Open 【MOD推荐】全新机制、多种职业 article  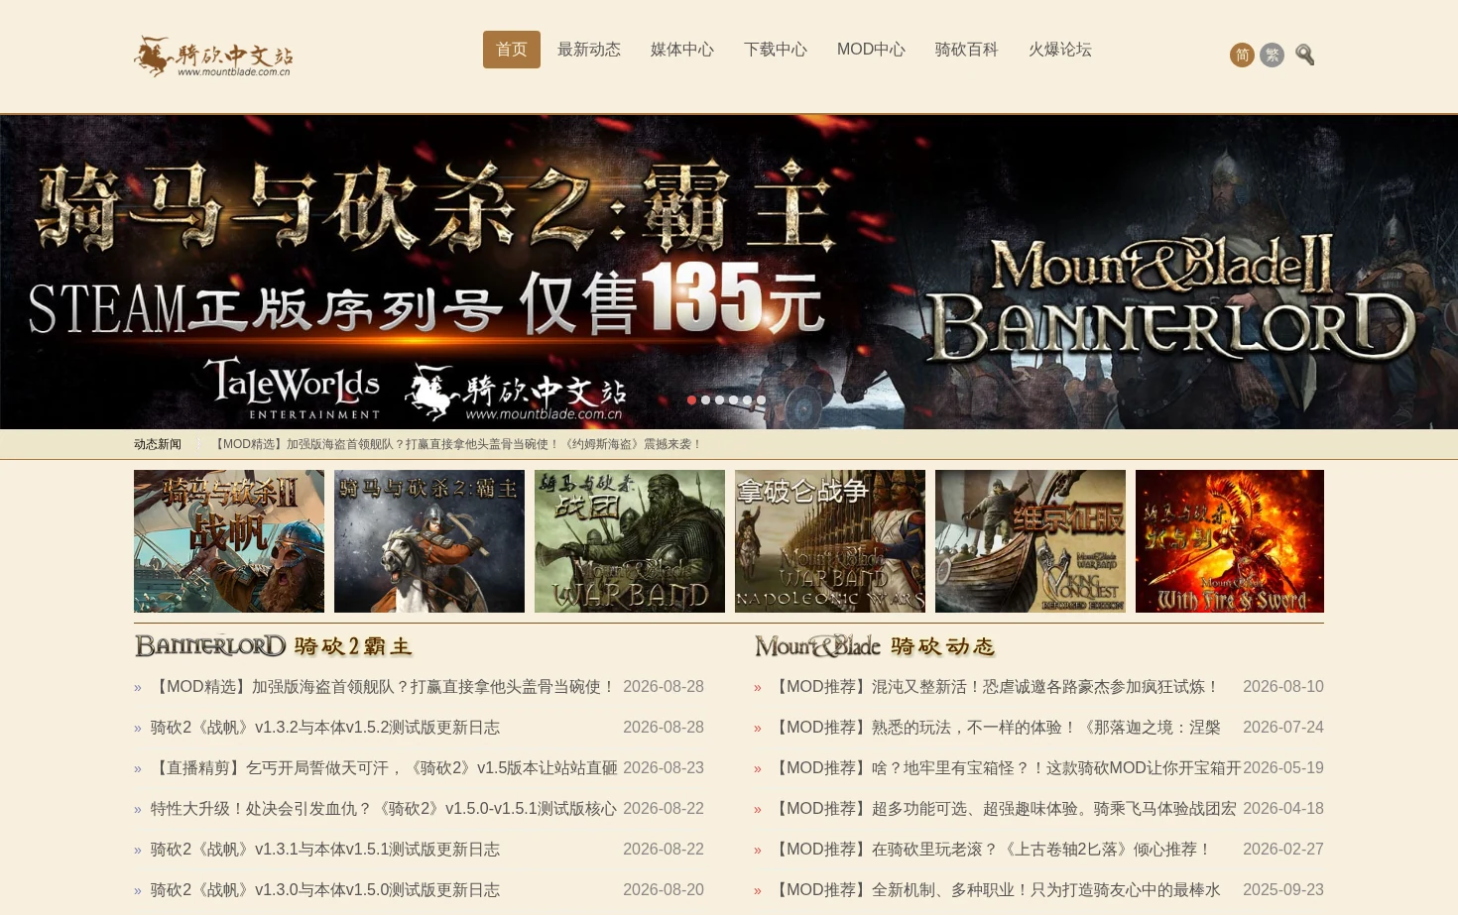coord(995,890)
